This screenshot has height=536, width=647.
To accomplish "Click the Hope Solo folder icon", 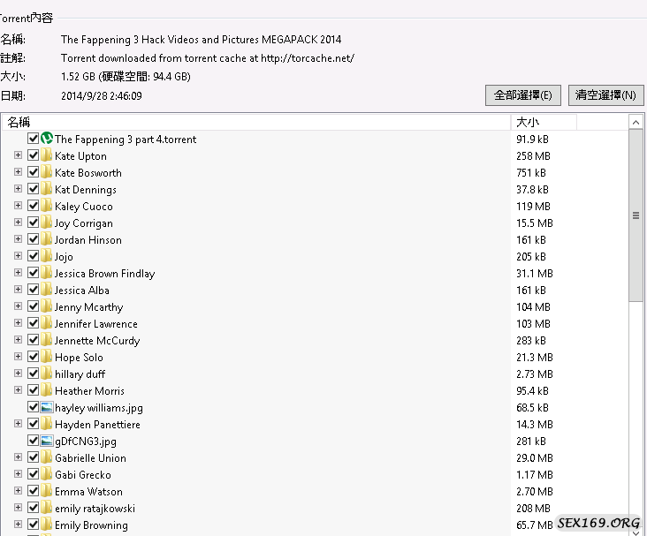I will coord(47,357).
